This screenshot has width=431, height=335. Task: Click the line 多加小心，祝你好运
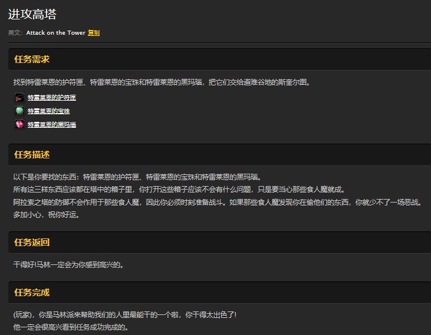46,215
